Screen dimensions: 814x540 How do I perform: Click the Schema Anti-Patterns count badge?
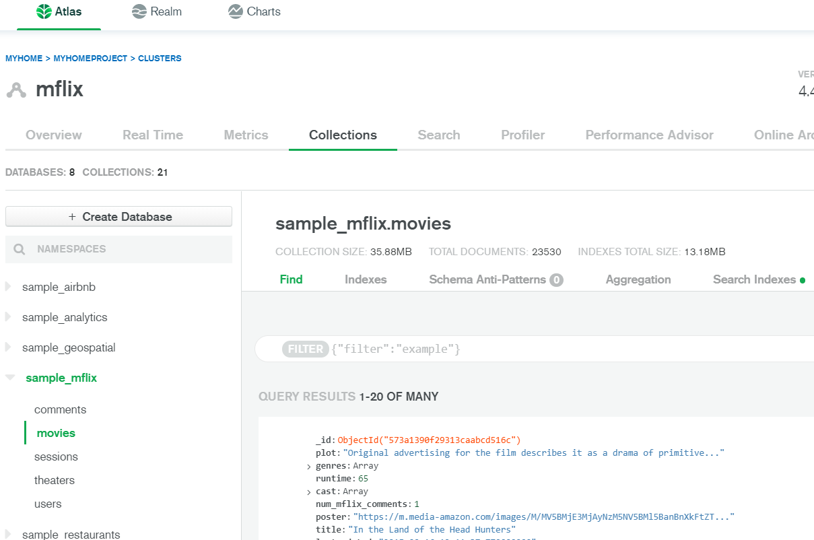557,279
